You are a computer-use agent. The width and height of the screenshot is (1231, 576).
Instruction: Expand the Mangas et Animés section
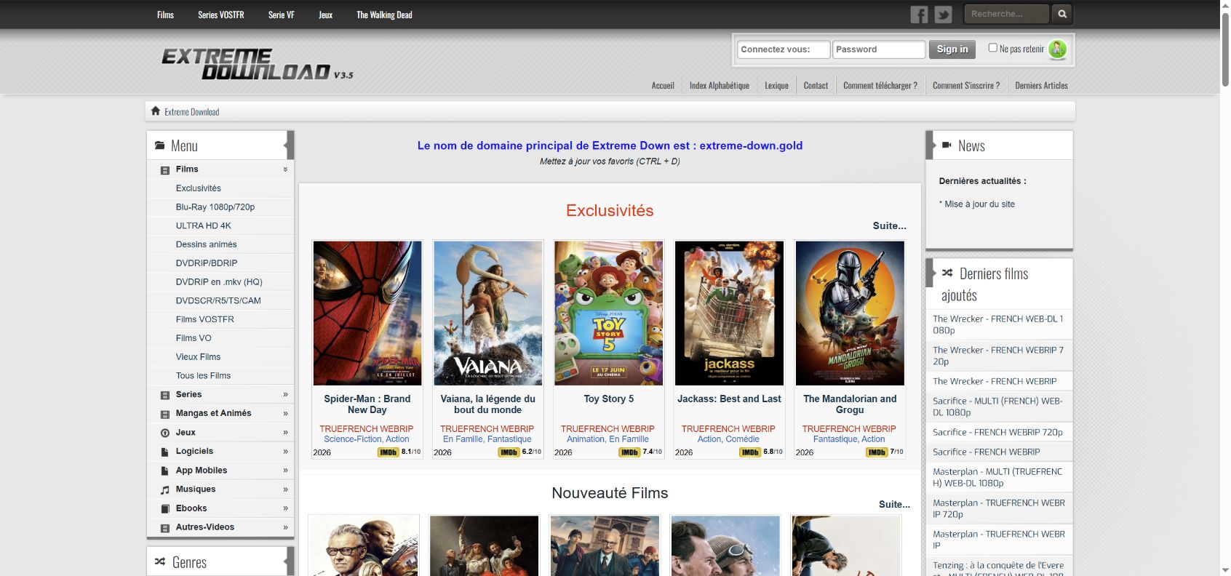pyautogui.click(x=285, y=413)
